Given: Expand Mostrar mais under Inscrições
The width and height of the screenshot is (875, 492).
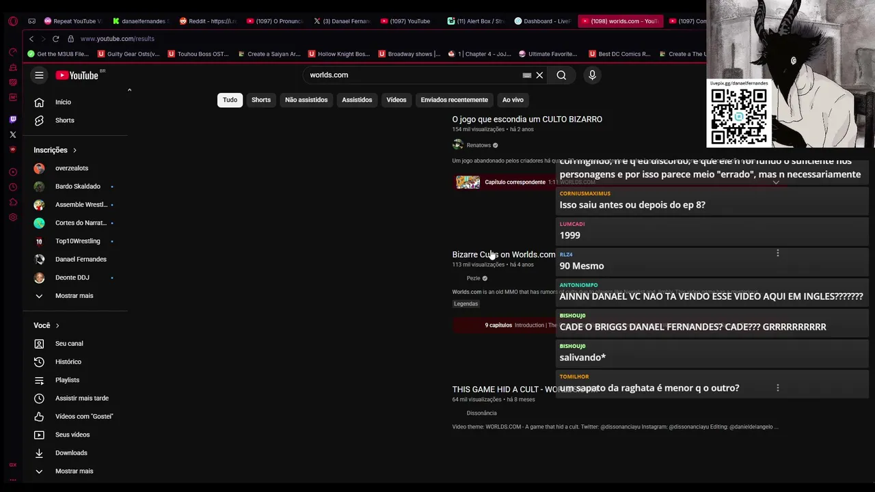Looking at the screenshot, I should tap(75, 296).
